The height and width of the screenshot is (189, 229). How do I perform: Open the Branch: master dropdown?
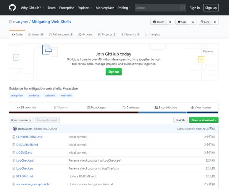[21, 120]
